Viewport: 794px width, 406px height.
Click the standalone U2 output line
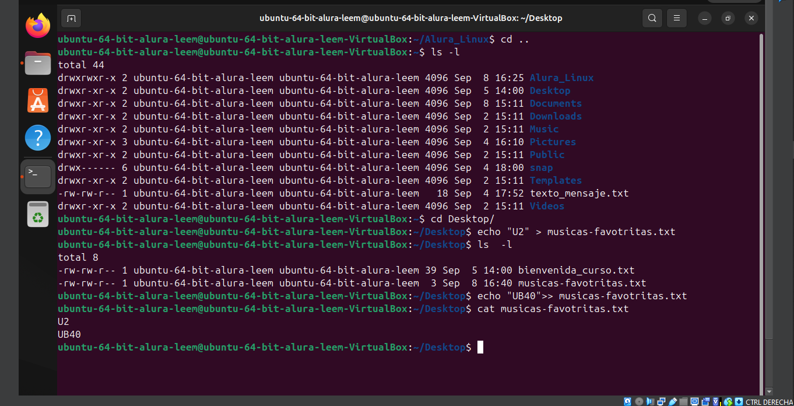pyautogui.click(x=64, y=321)
